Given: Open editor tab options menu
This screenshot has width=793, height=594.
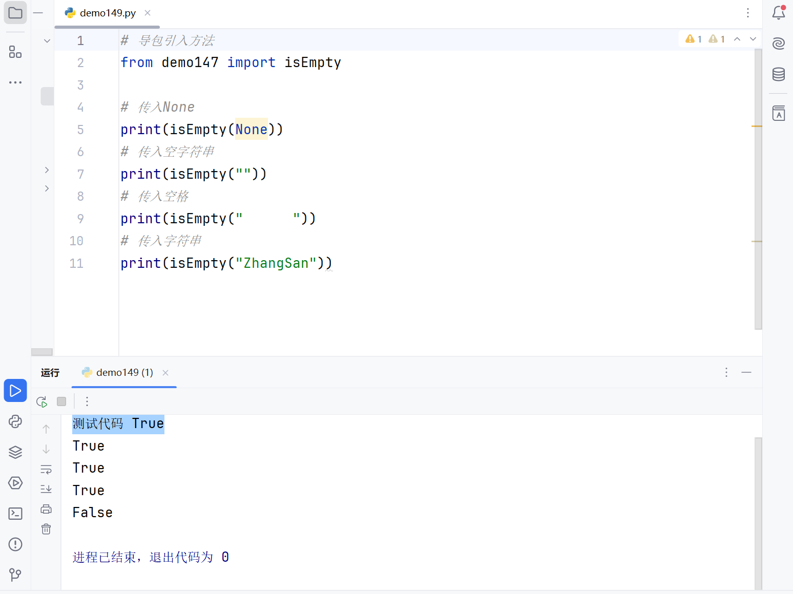Looking at the screenshot, I should [x=748, y=13].
